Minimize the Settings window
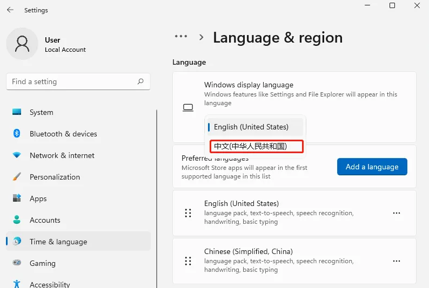 pos(367,5)
